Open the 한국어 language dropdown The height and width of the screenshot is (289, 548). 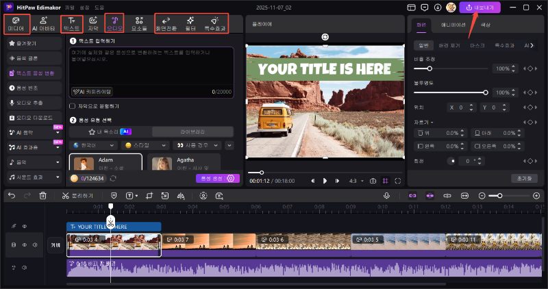(x=92, y=145)
